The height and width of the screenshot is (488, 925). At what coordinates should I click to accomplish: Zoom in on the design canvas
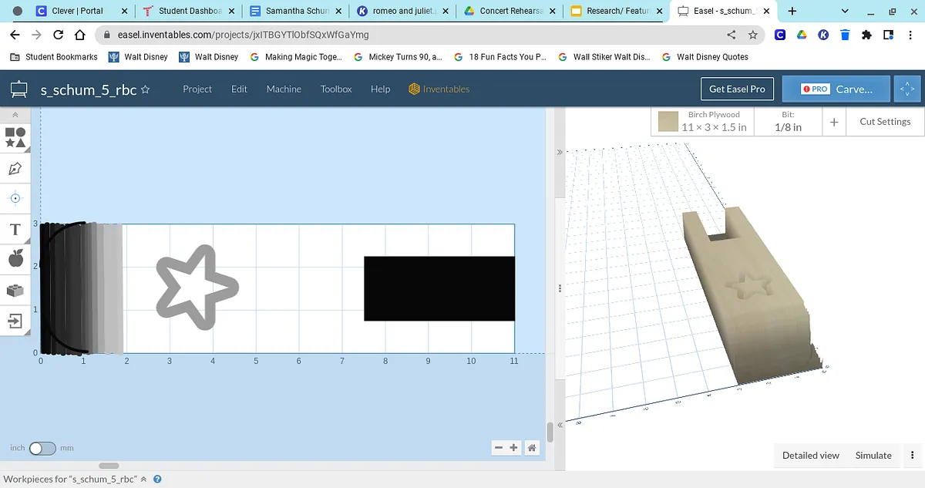tap(514, 448)
